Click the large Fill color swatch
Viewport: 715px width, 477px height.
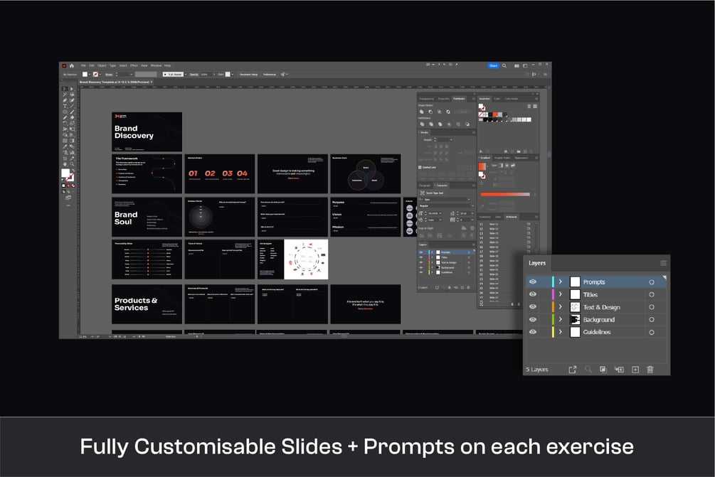coord(65,173)
